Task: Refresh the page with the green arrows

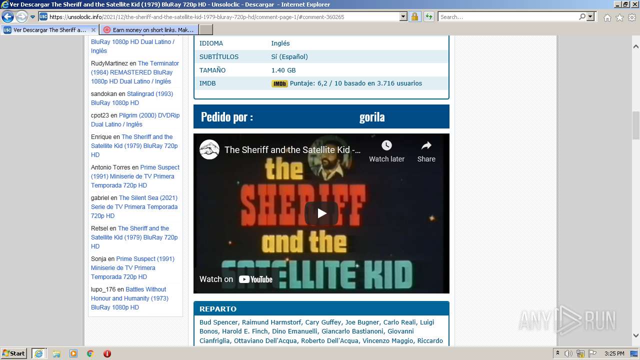Action: pos(428,16)
